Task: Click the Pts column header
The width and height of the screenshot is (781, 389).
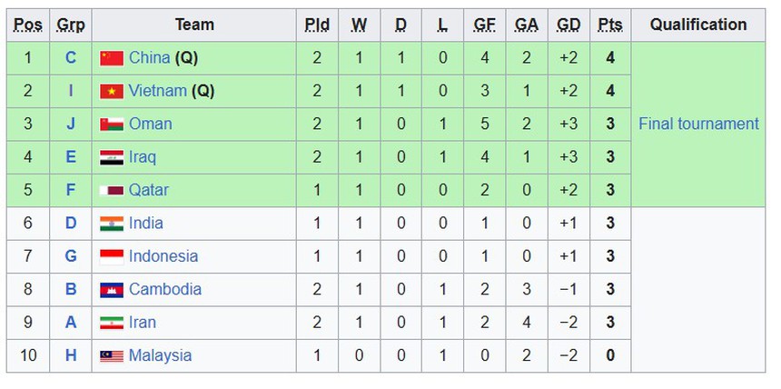Action: point(609,25)
